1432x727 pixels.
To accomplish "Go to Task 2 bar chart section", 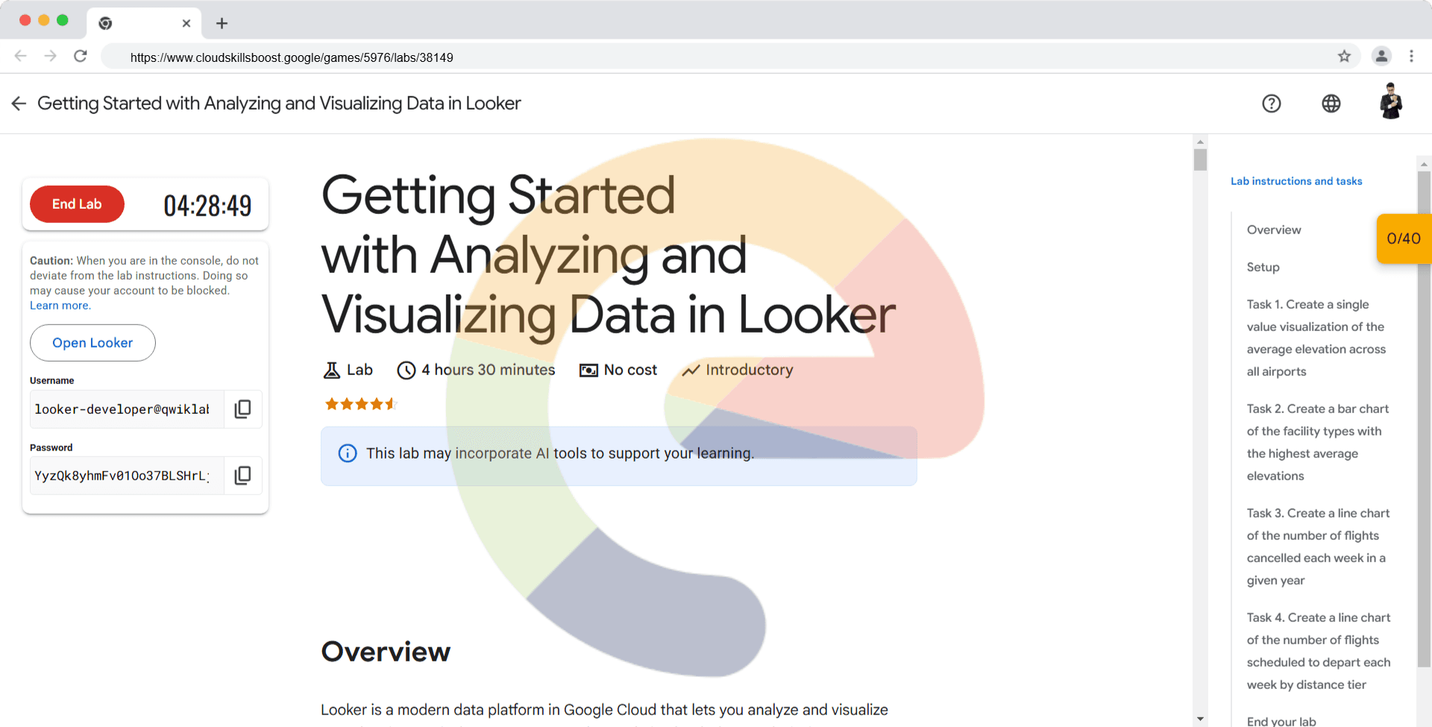I will (x=1318, y=442).
